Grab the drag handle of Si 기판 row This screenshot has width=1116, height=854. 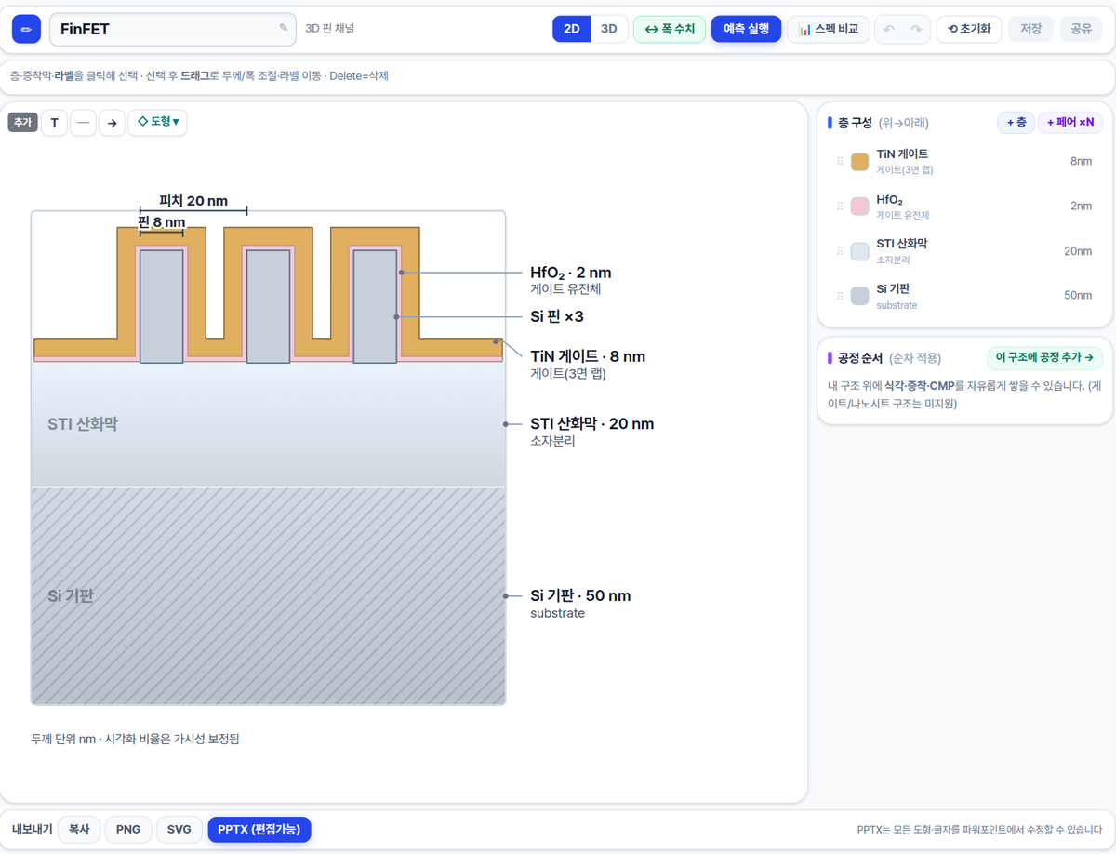pyautogui.click(x=840, y=296)
